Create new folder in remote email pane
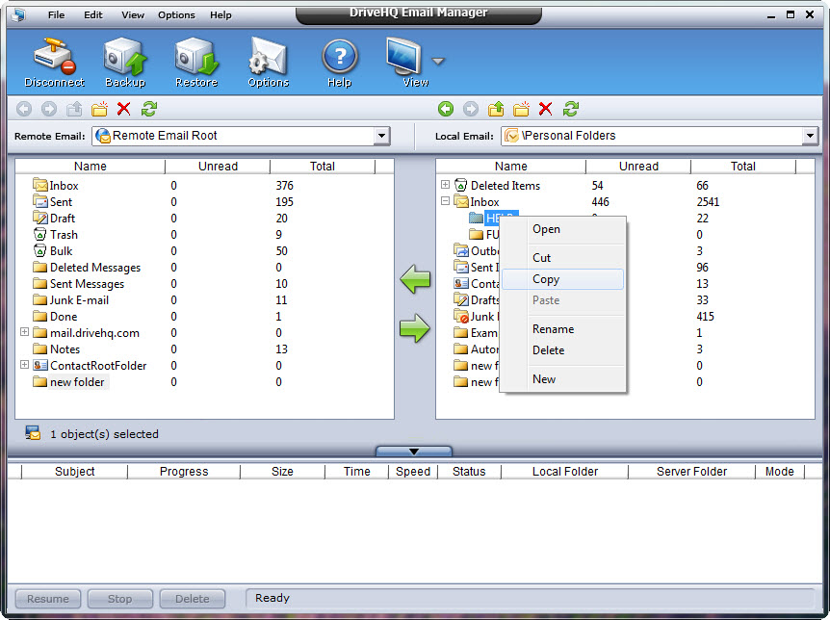Image resolution: width=830 pixels, height=620 pixels. pos(99,109)
